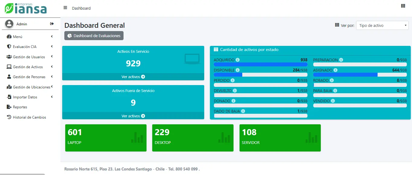Click the DISPONIBLE progress bar

pos(260,75)
